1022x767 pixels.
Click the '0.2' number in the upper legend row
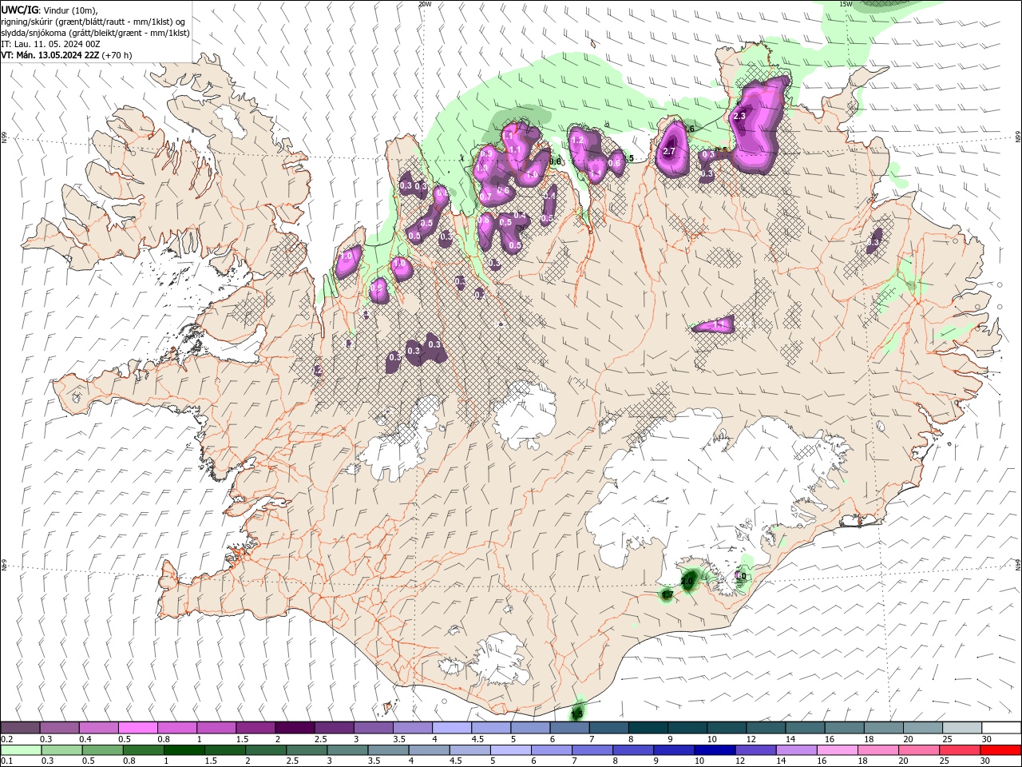(x=6, y=739)
